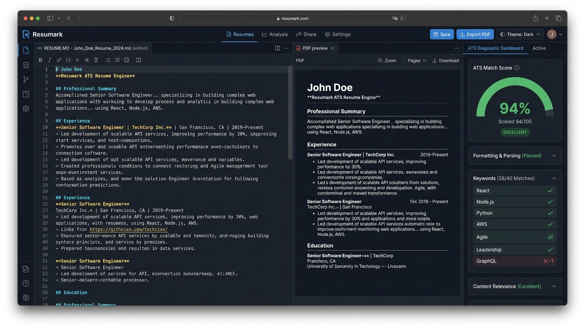The image size is (585, 327).
Task: Select the ATS Diagnostic Dashboard tab
Action: point(495,48)
